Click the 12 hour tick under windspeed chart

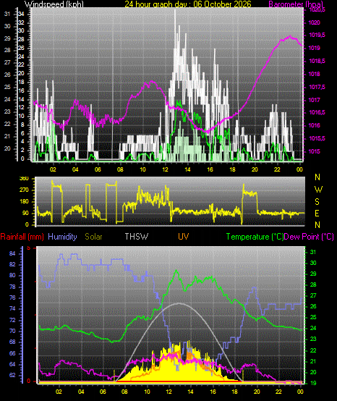(x=165, y=169)
